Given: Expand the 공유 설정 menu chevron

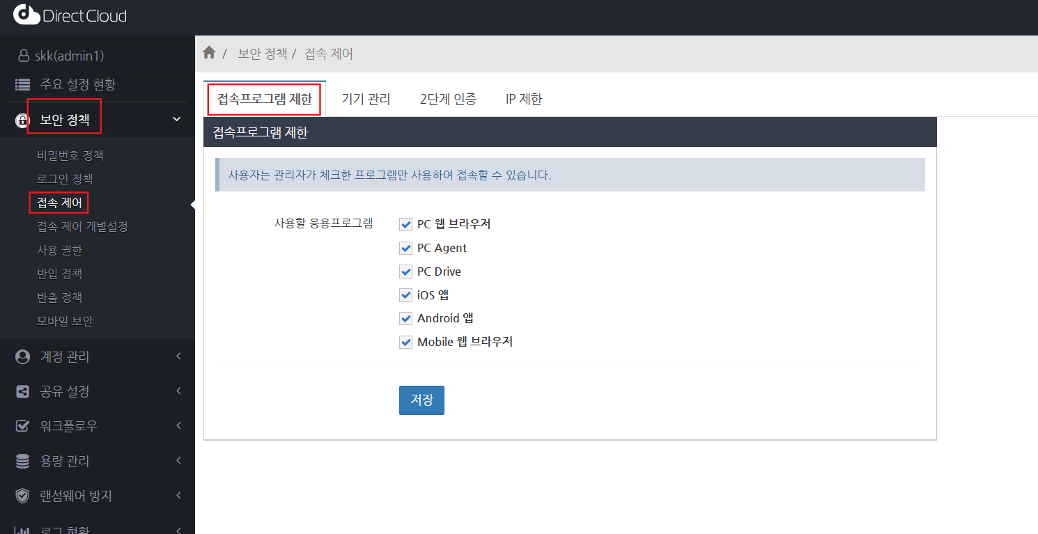Looking at the screenshot, I should (x=178, y=391).
